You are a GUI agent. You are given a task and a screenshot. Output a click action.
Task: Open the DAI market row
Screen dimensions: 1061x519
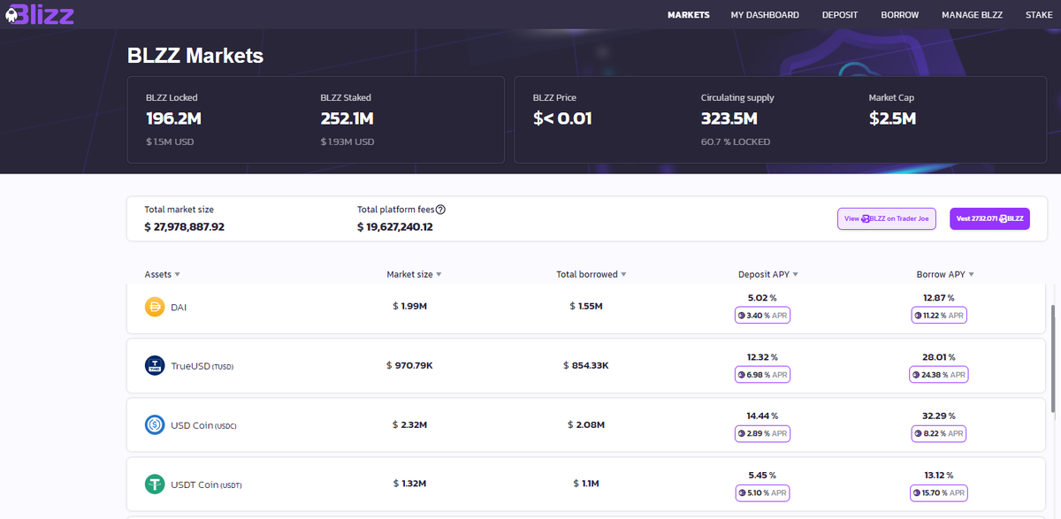pyautogui.click(x=586, y=309)
